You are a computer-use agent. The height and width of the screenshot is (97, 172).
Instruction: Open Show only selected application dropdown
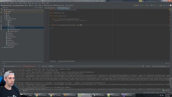pos(160,66)
